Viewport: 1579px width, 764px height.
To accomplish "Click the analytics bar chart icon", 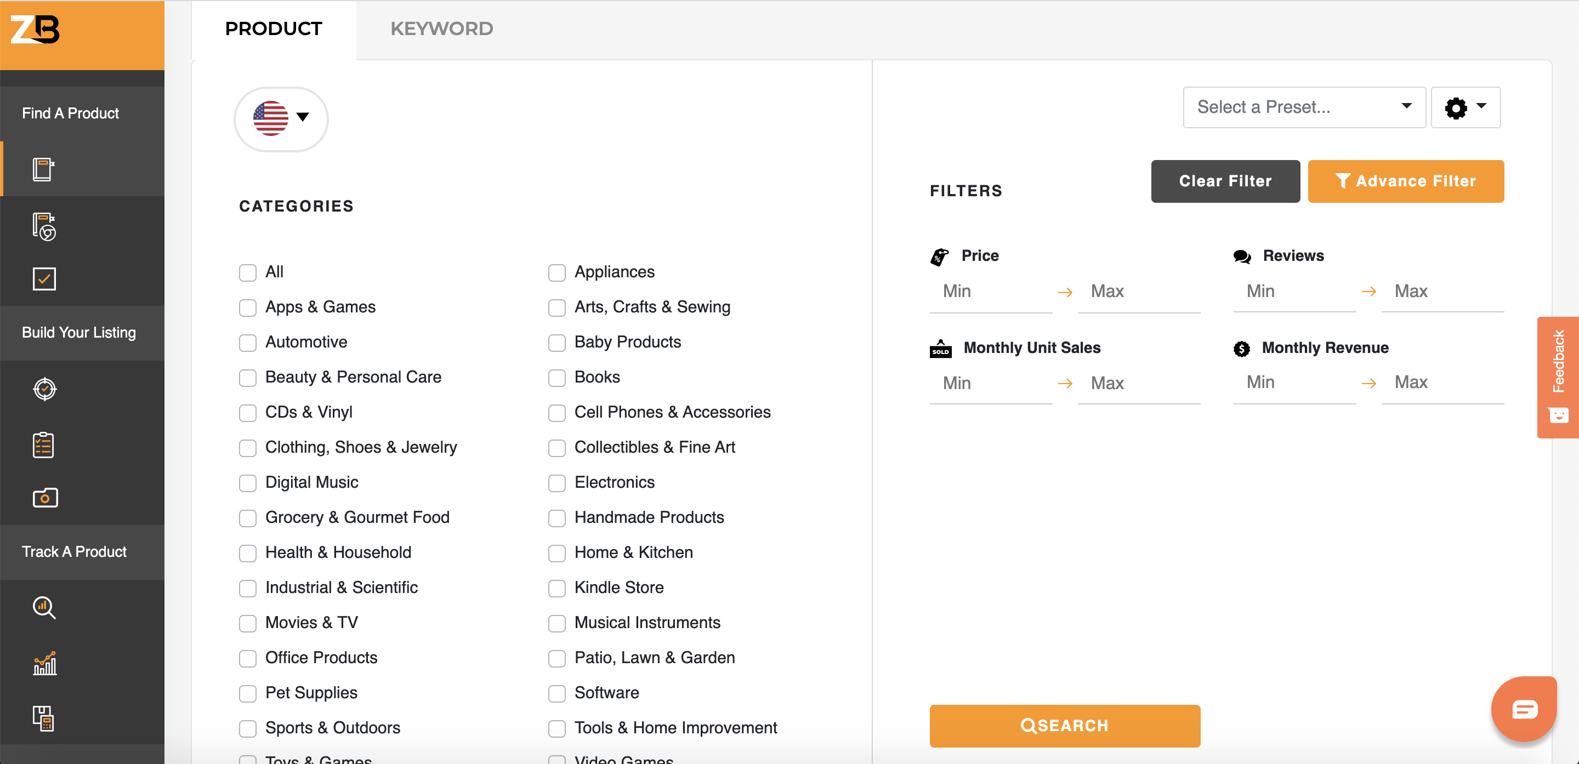I will click(44, 662).
